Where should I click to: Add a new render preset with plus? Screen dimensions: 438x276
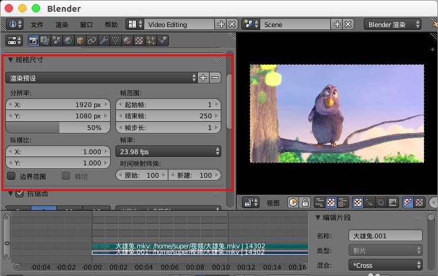203,78
